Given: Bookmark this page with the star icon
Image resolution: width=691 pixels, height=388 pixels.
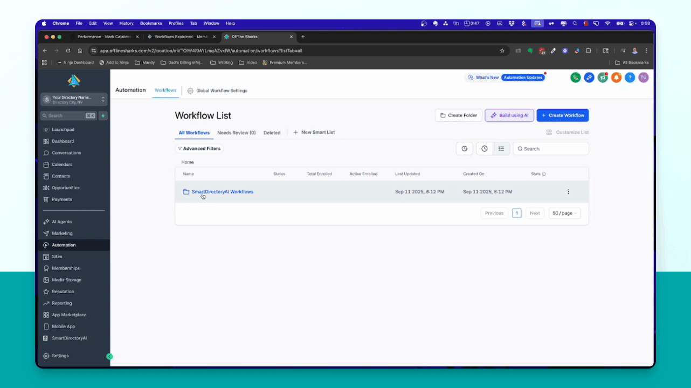Looking at the screenshot, I should 502,51.
